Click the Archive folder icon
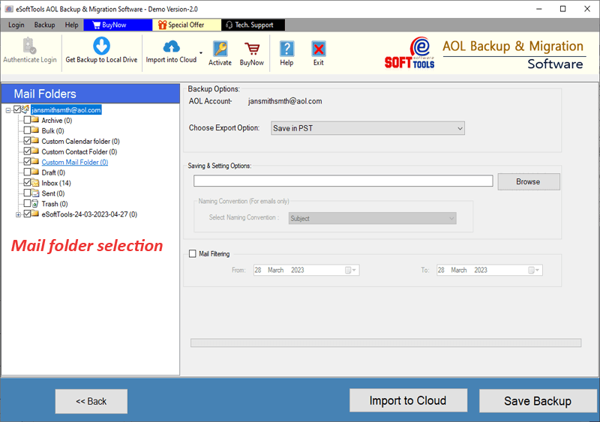The height and width of the screenshot is (422, 600). (35, 120)
